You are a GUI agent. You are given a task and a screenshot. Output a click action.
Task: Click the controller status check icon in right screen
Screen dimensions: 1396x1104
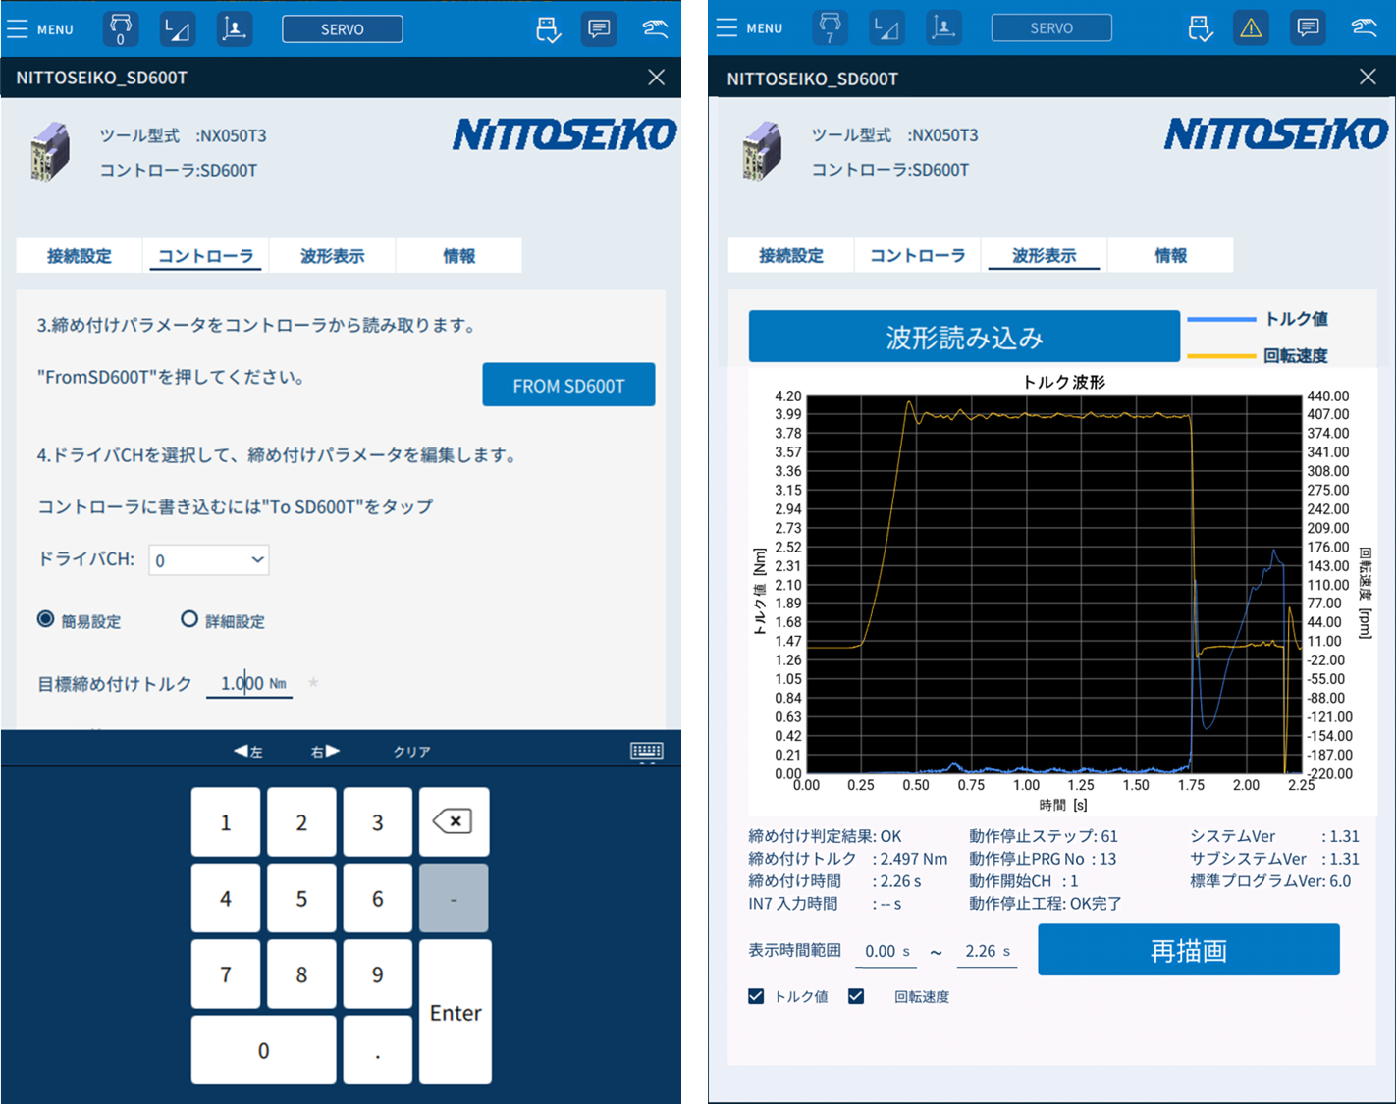tap(1200, 28)
